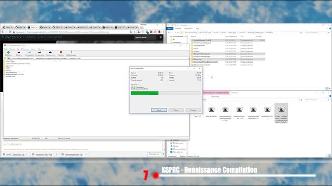Click the Pause button in copy dialog
332x186 pixels.
[176, 110]
